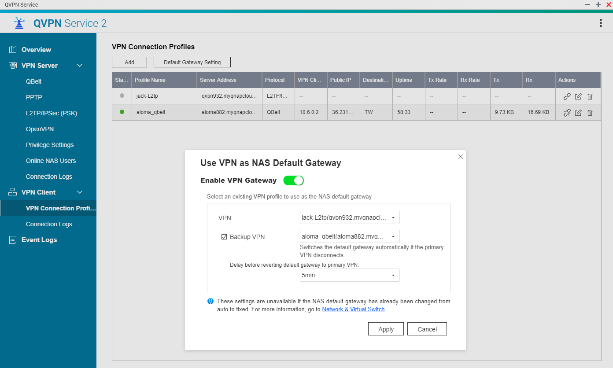Click the connect icon for jack-L2tp

(567, 96)
